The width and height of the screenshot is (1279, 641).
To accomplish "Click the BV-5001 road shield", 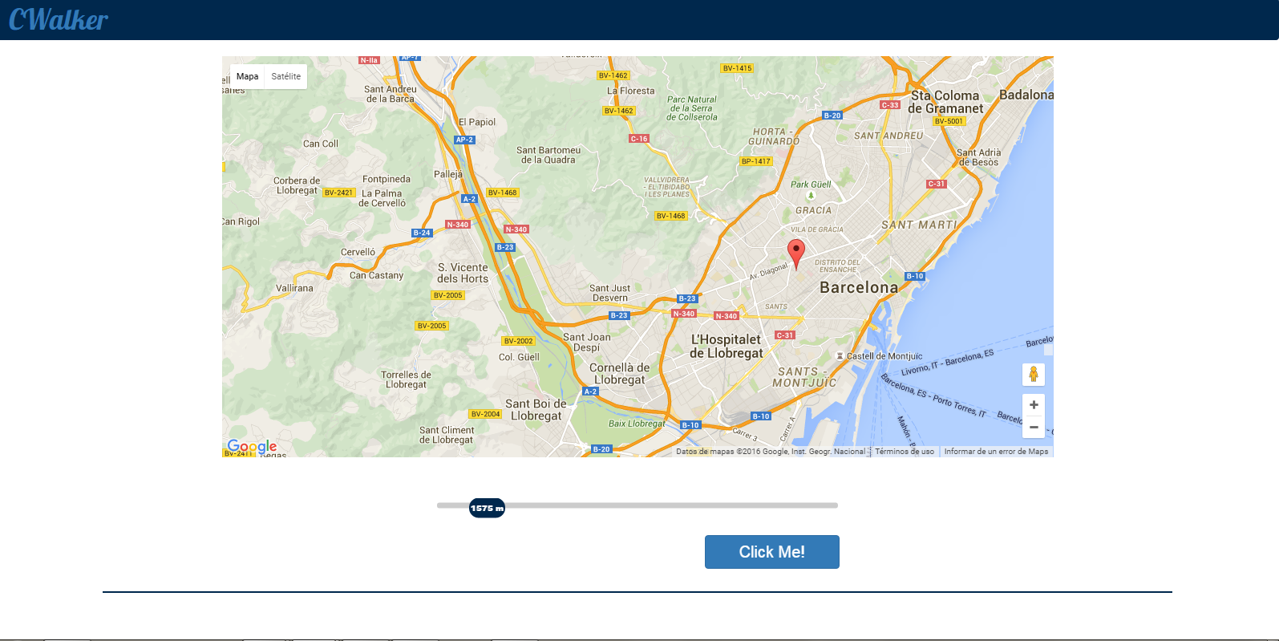I will click(x=949, y=121).
